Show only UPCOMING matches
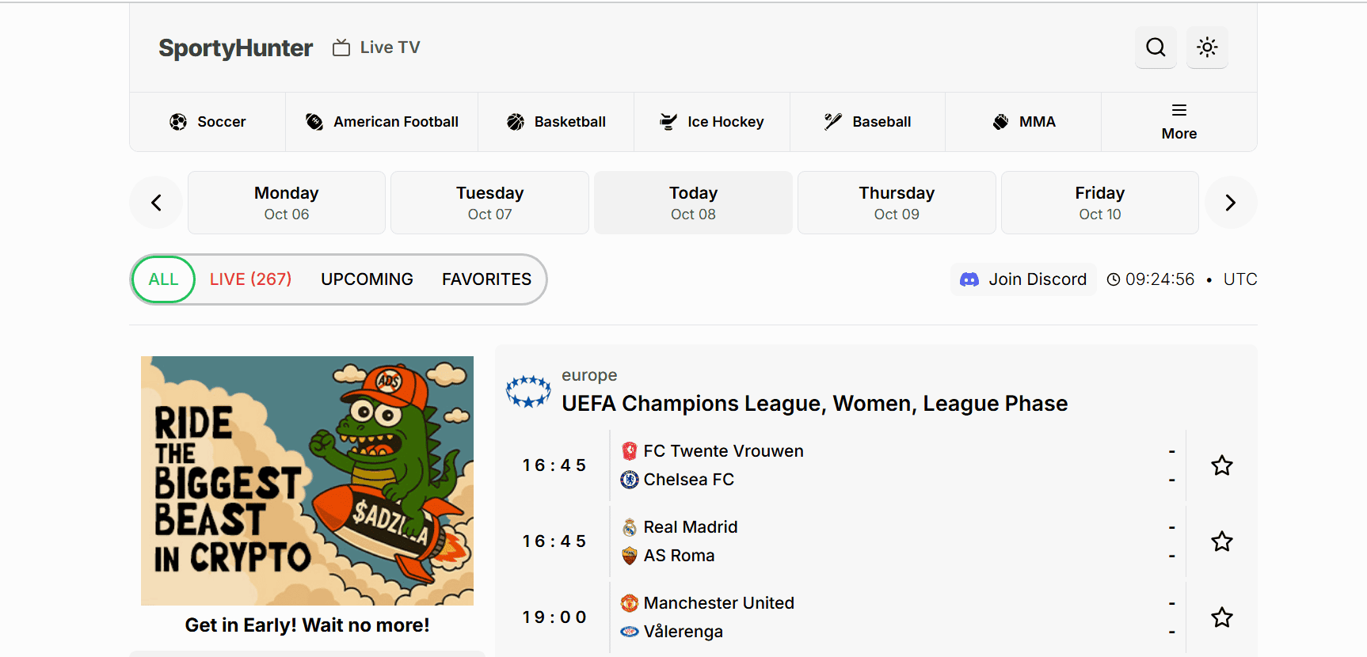 pyautogui.click(x=367, y=279)
